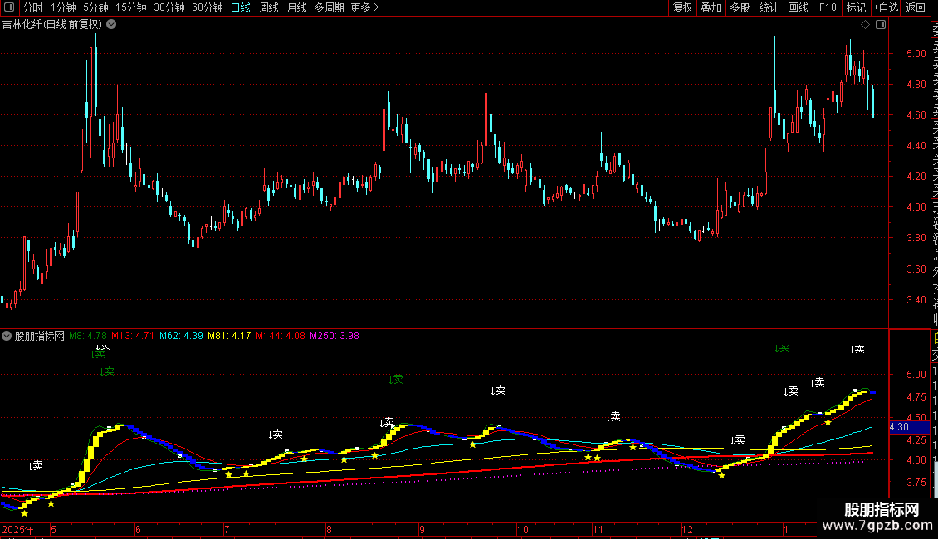Click the M62: 4.39 indicator value

coord(181,336)
